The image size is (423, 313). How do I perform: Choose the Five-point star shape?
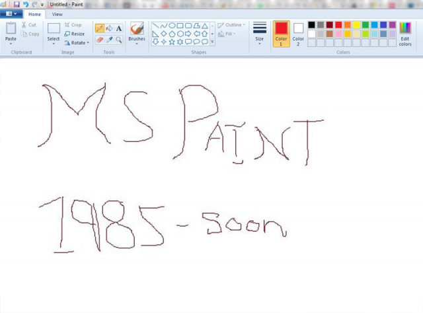point(172,42)
